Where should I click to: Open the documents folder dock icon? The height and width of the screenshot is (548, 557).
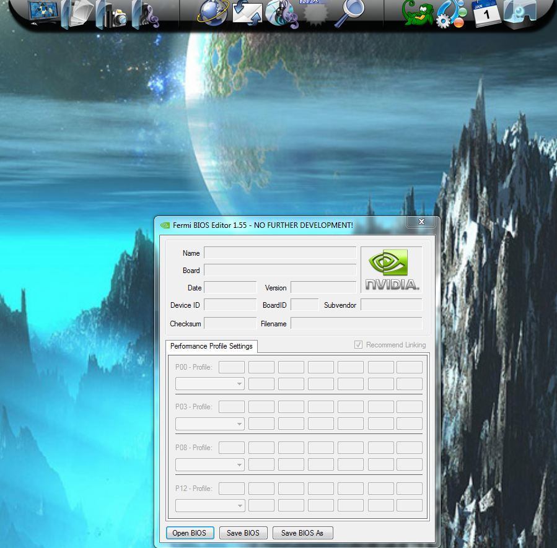77,14
